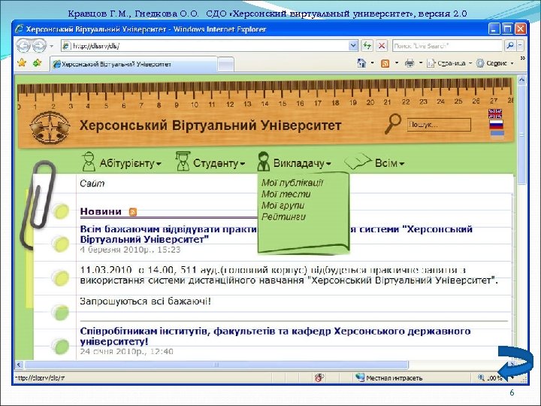Click the browser Back arrow button

[x=23, y=46]
